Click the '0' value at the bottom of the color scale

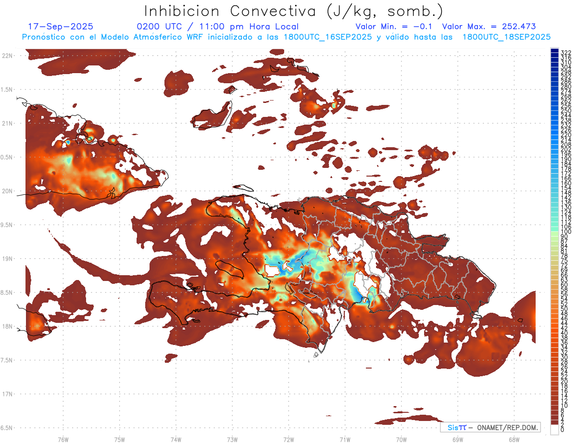563,430
